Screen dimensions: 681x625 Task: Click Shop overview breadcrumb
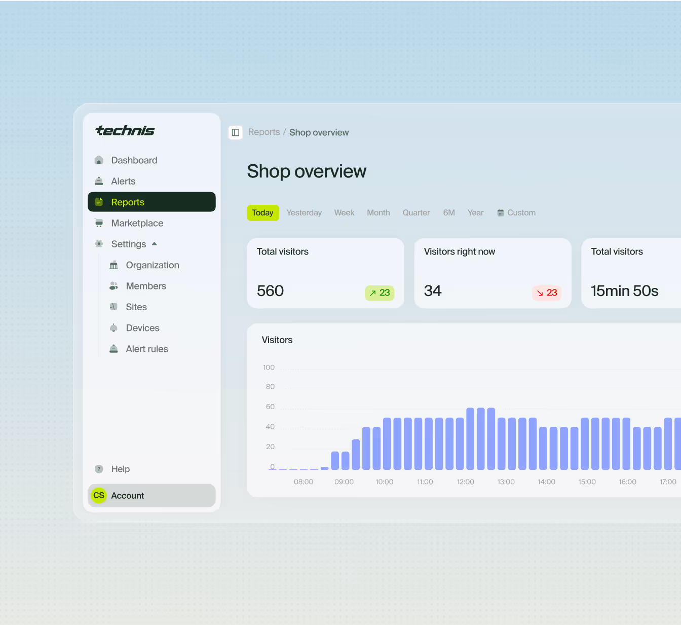(x=319, y=132)
